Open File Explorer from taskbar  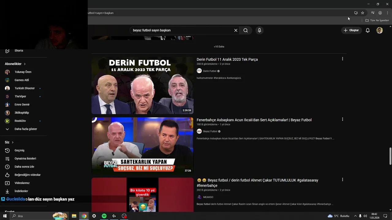[x=74, y=216]
